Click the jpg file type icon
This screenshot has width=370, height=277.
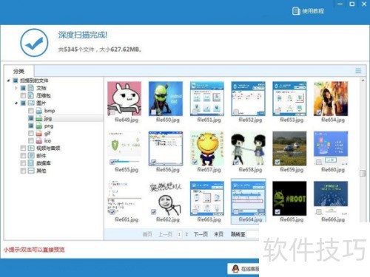point(39,118)
